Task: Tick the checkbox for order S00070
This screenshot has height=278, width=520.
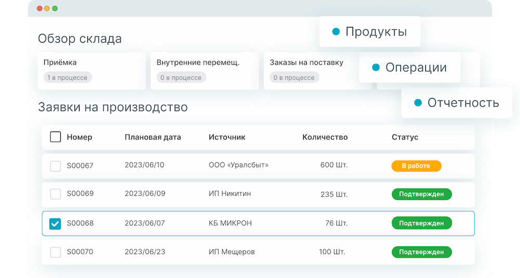Action: (55, 252)
